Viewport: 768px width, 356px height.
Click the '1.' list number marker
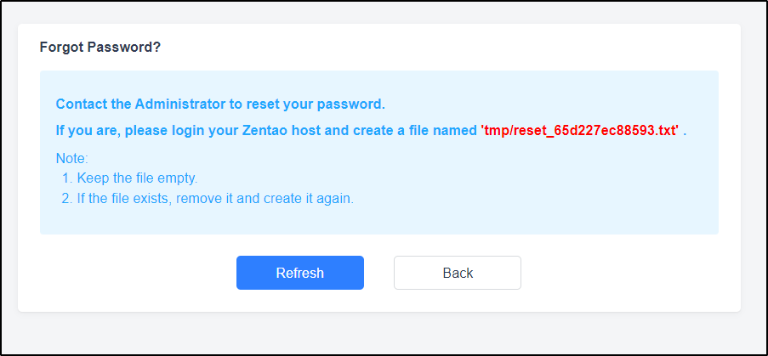[x=67, y=178]
